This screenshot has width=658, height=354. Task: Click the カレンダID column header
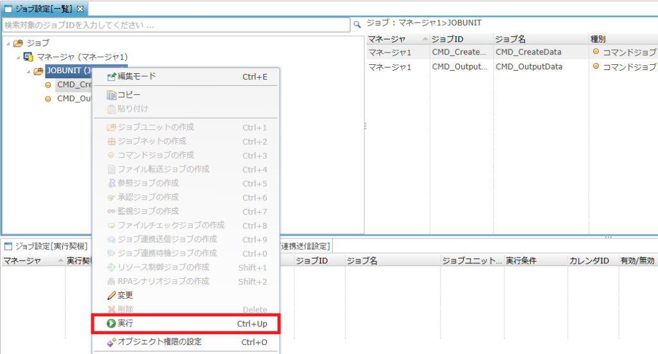[x=590, y=261]
